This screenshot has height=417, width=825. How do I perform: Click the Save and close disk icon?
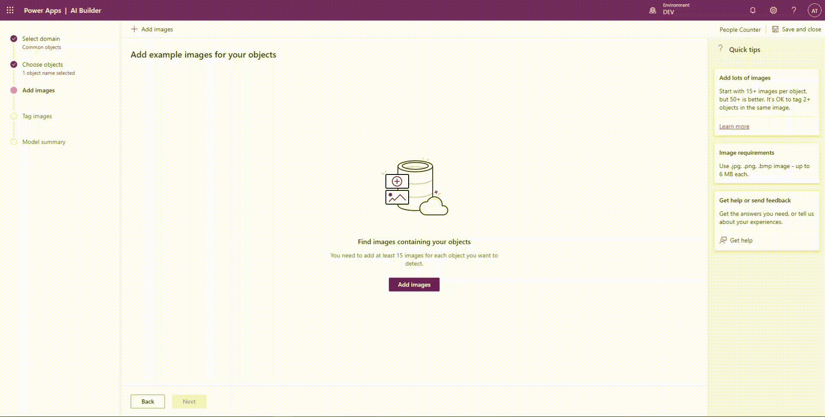click(775, 29)
